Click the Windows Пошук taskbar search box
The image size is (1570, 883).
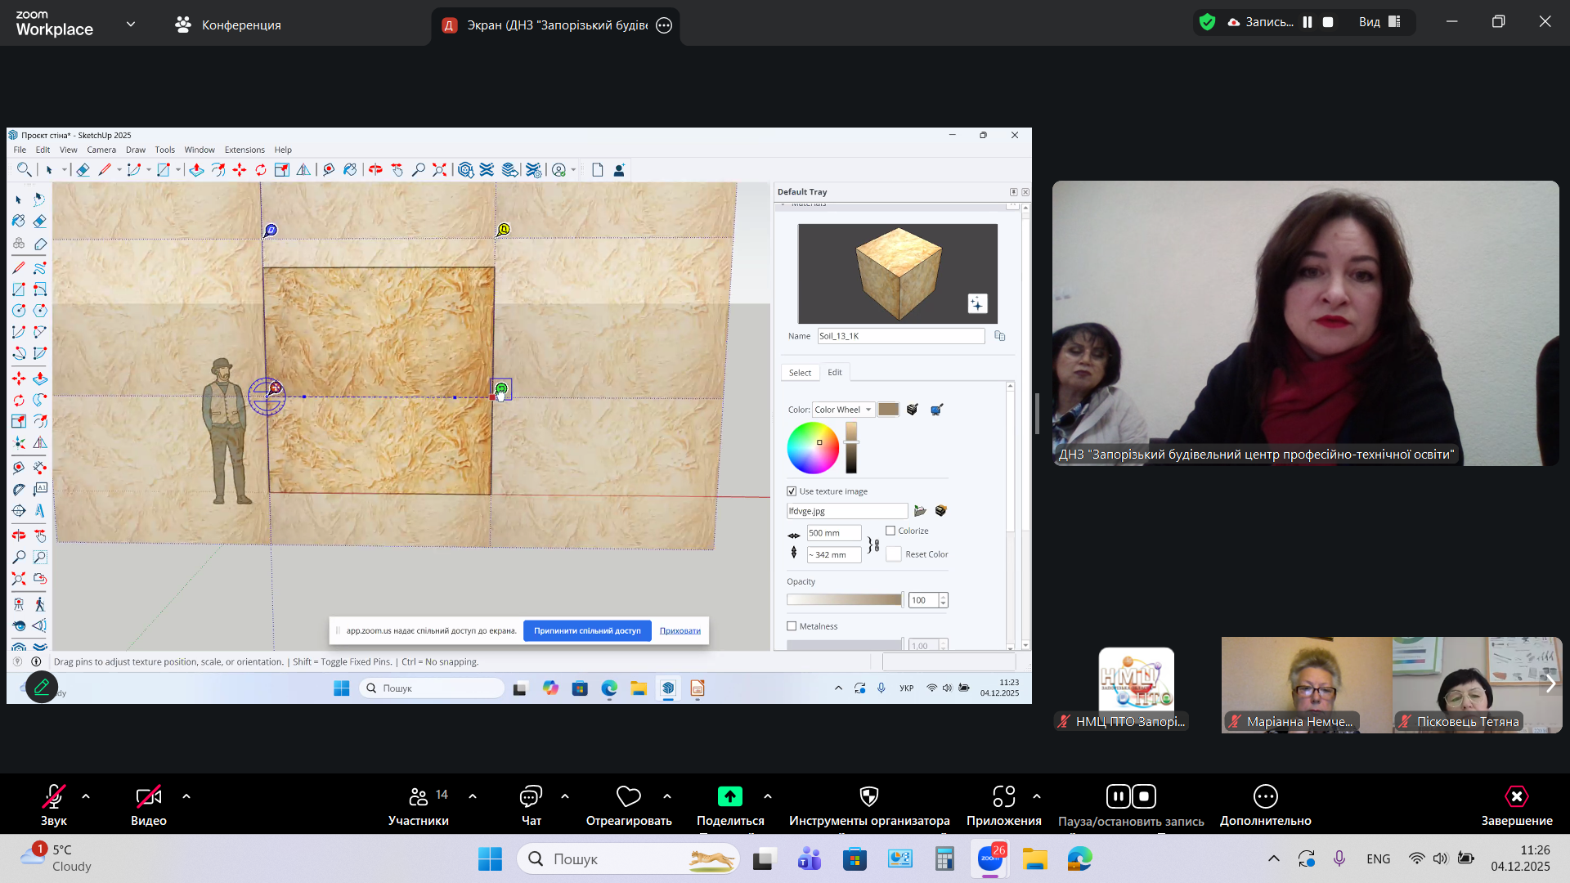(628, 858)
